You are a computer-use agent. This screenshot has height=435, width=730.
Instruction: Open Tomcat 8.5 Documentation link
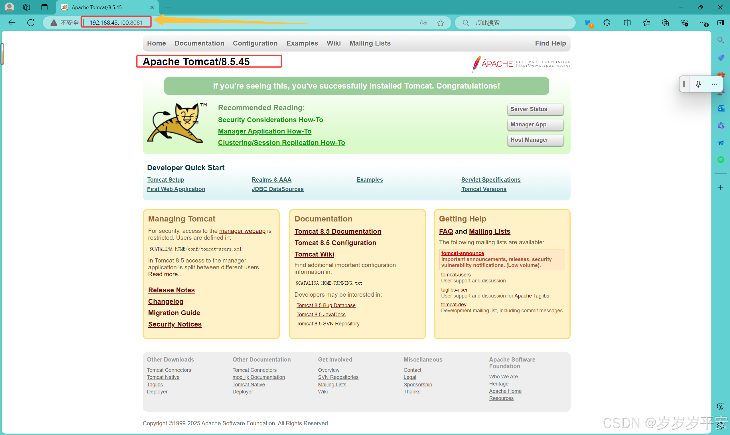click(x=338, y=231)
